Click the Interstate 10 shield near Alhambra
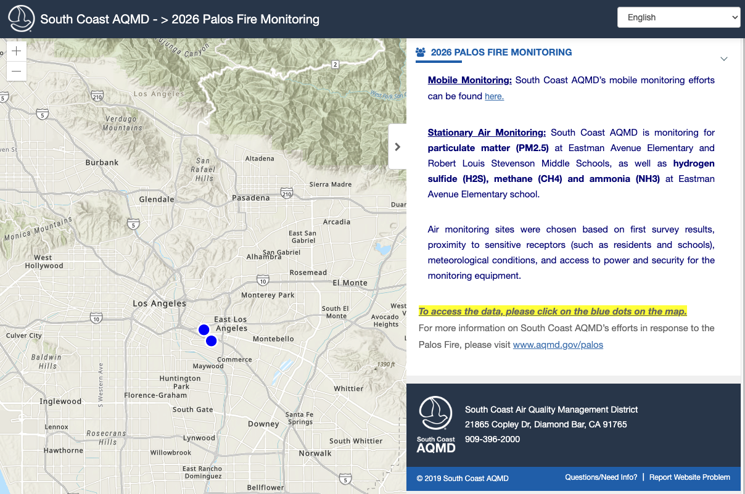The image size is (745, 494). click(x=263, y=281)
